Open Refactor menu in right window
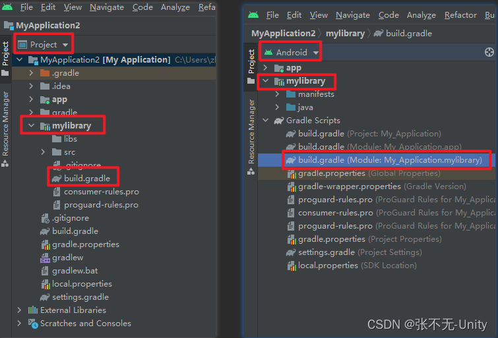The image size is (498, 338). 460,15
